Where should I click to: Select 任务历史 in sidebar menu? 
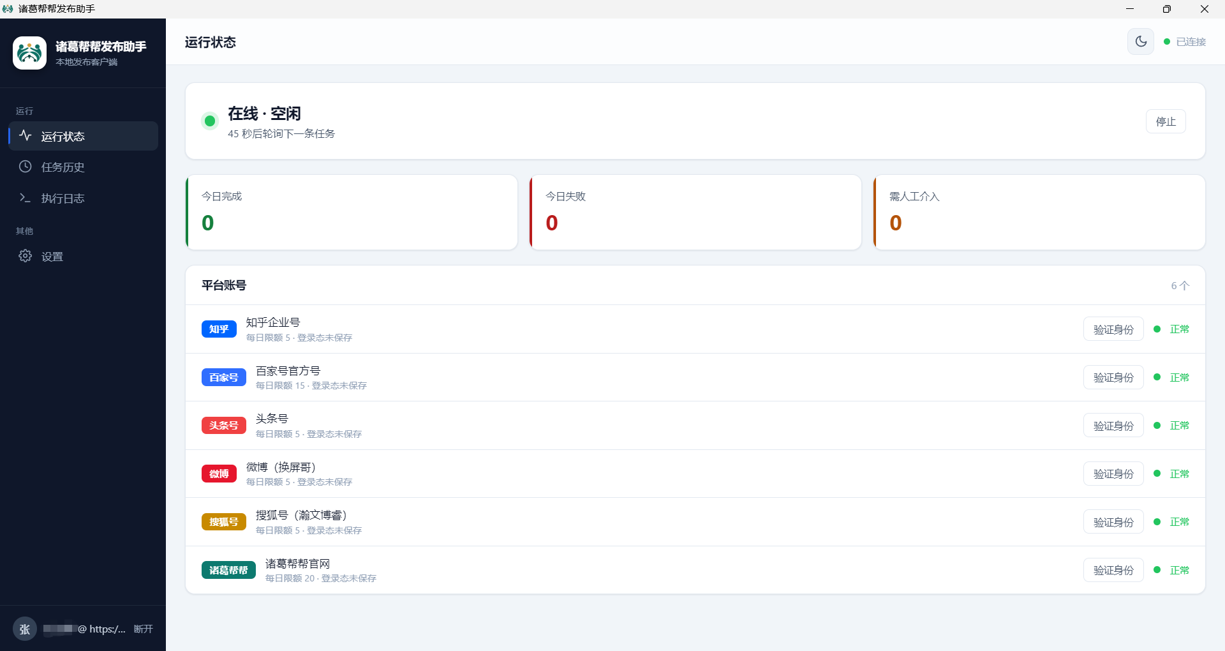coord(83,167)
